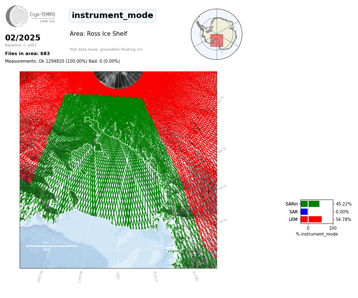Click the 'Baseline: C v001' text
358x298 pixels.
pos(21,45)
